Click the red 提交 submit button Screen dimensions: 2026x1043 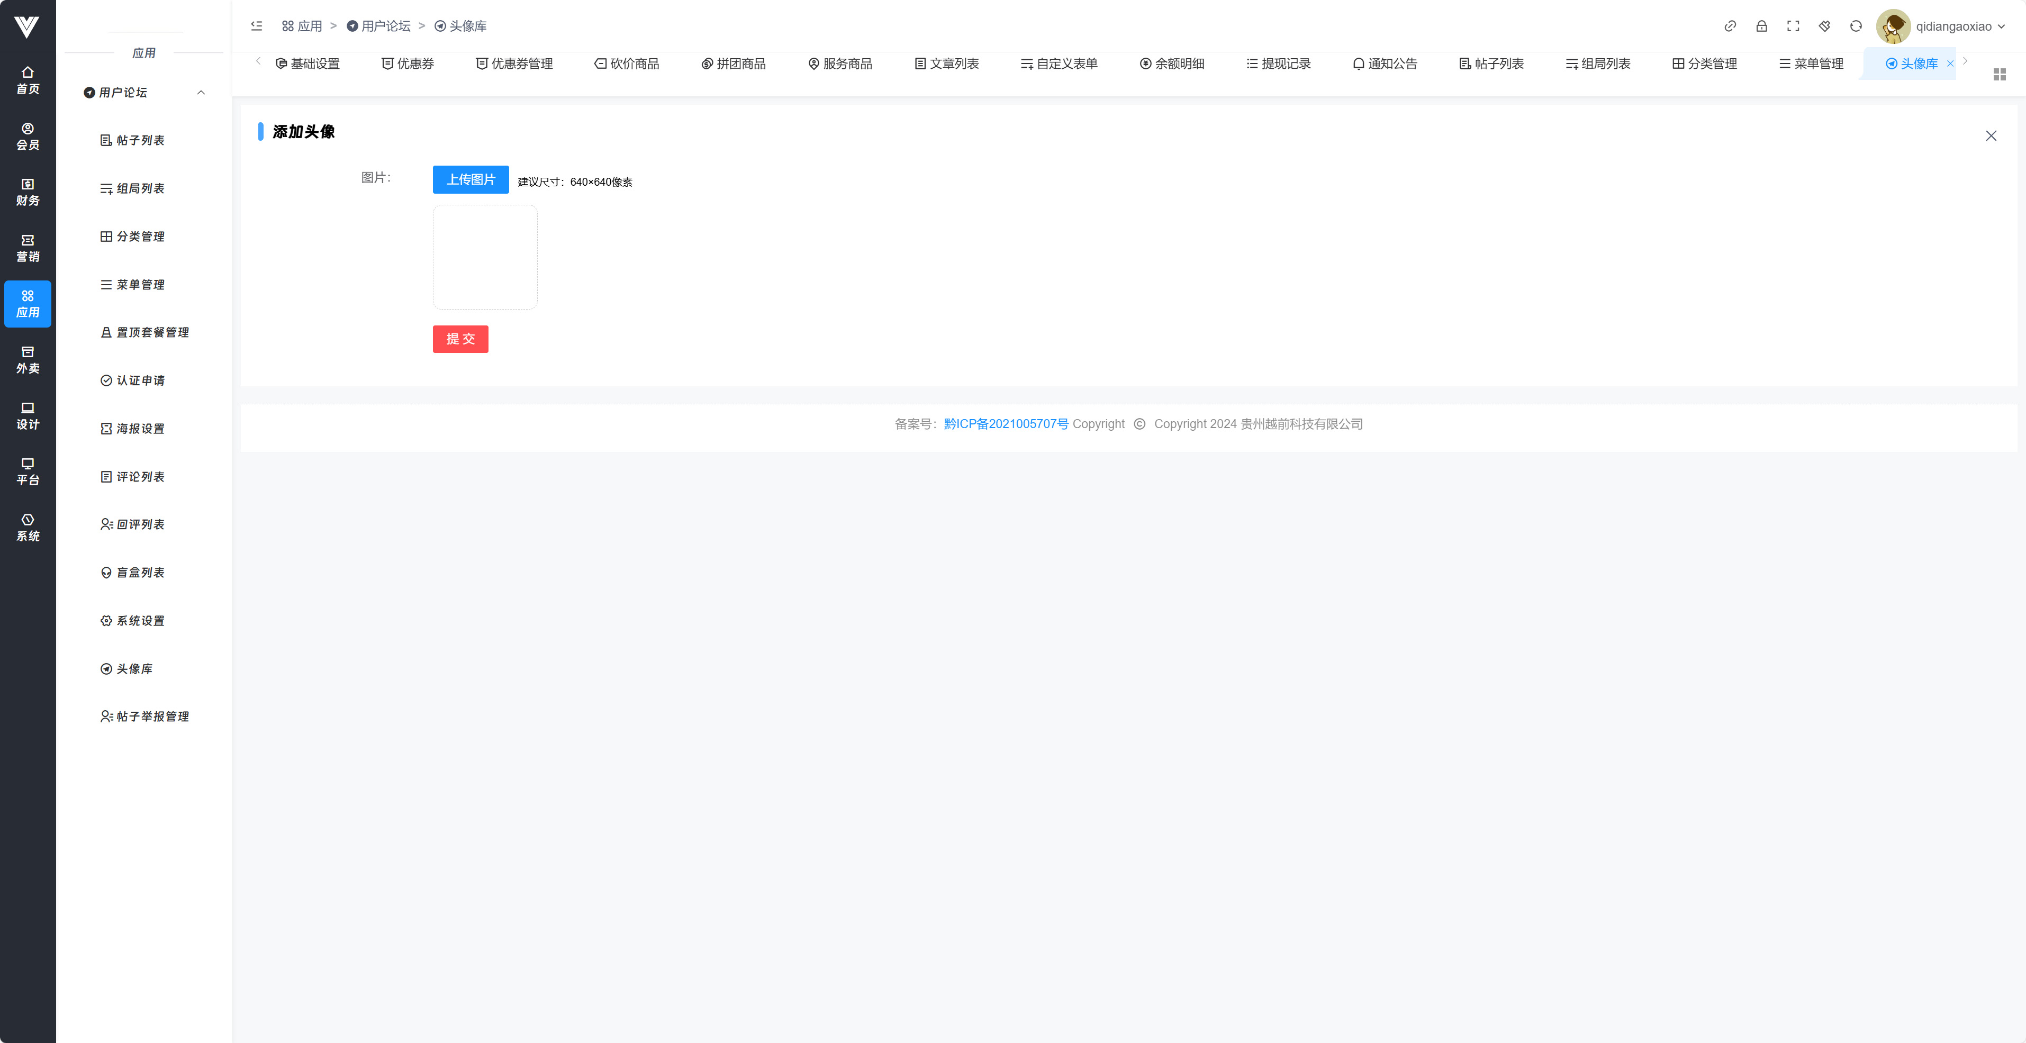[460, 338]
